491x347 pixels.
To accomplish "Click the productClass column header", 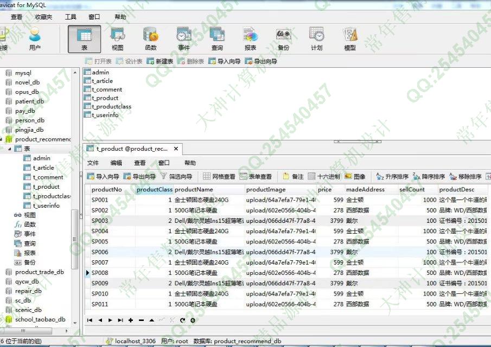I will [x=155, y=189].
